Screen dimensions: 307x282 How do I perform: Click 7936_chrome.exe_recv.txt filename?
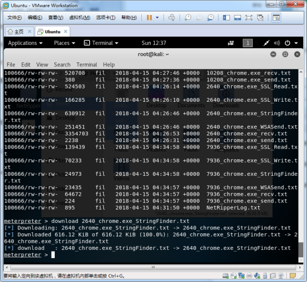coord(247,194)
